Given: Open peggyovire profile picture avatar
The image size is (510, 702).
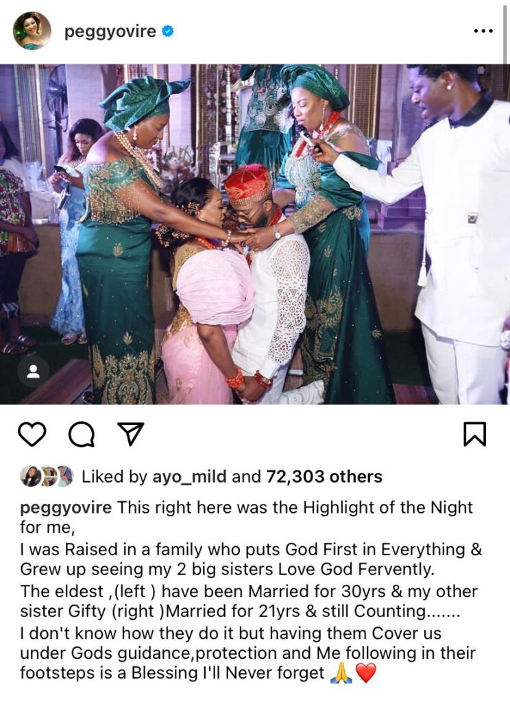Looking at the screenshot, I should (x=32, y=31).
